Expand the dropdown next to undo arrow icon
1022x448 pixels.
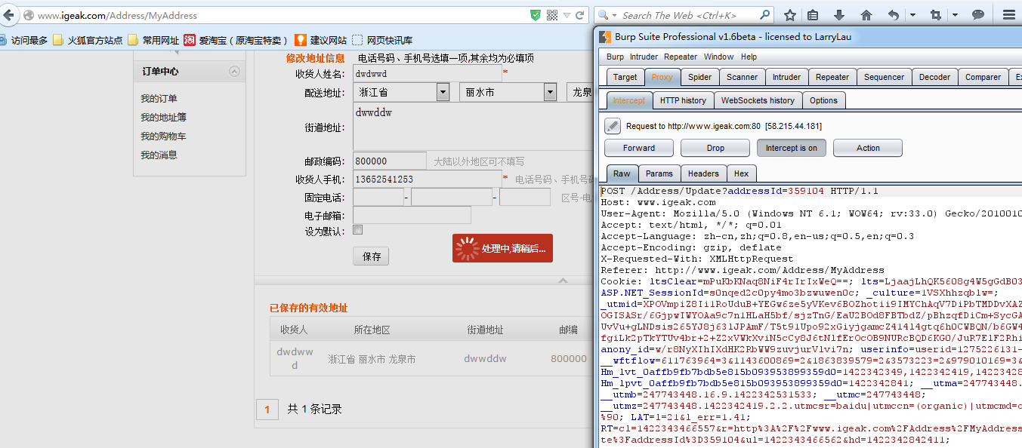pyautogui.click(x=912, y=15)
